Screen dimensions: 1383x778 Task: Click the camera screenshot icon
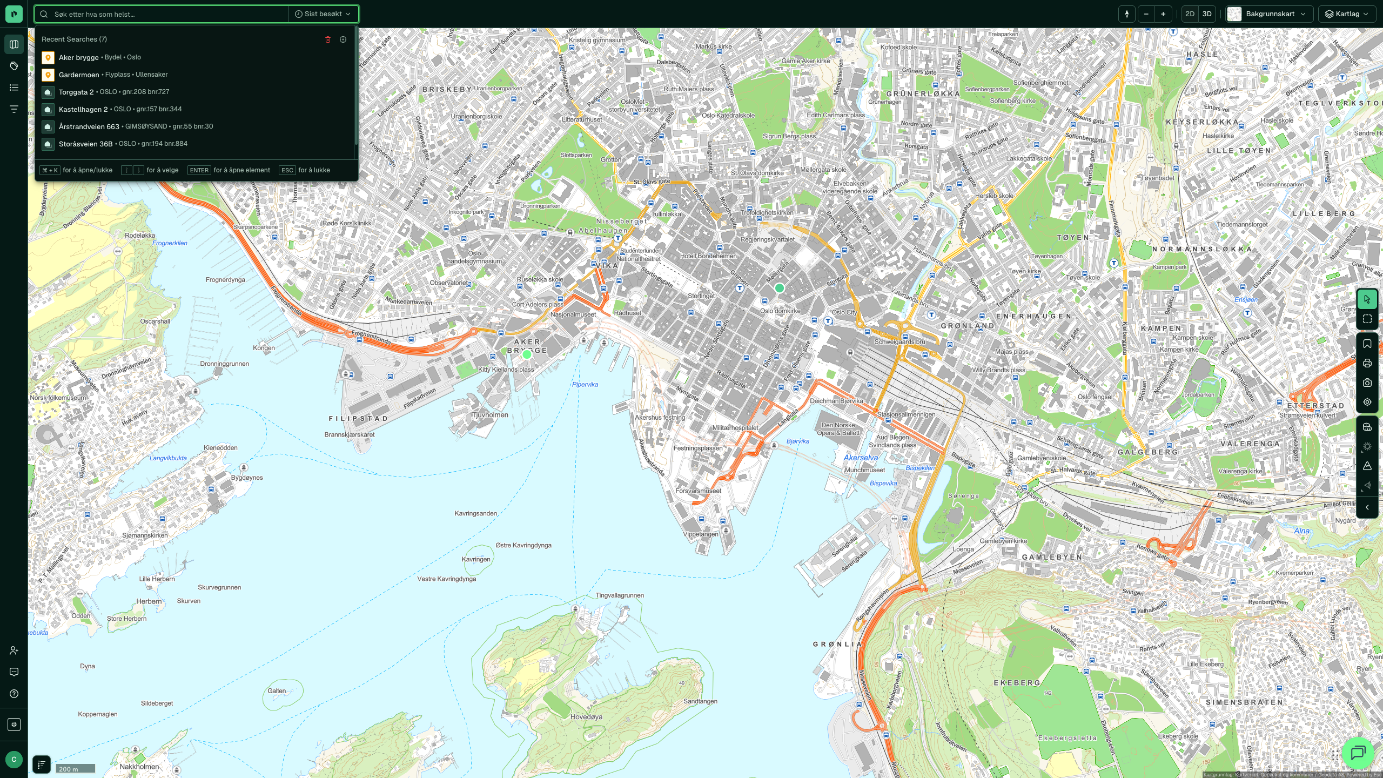tap(1367, 383)
